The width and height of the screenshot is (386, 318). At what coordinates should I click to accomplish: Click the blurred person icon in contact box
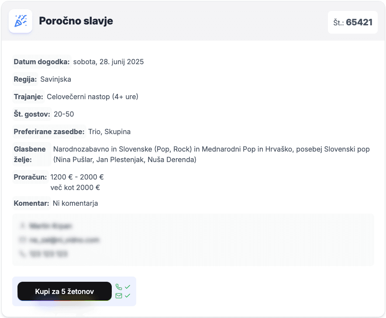pyautogui.click(x=22, y=226)
